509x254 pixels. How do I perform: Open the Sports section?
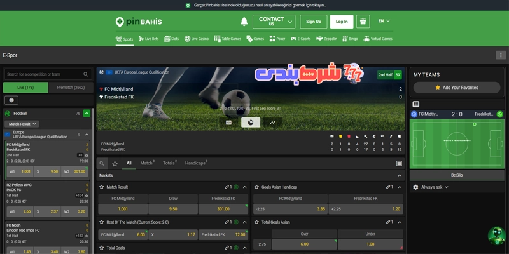pos(124,39)
